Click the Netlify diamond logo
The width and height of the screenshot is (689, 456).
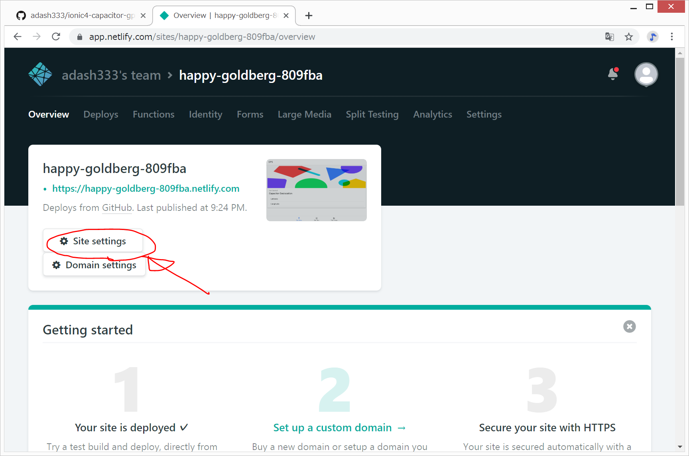click(x=40, y=75)
